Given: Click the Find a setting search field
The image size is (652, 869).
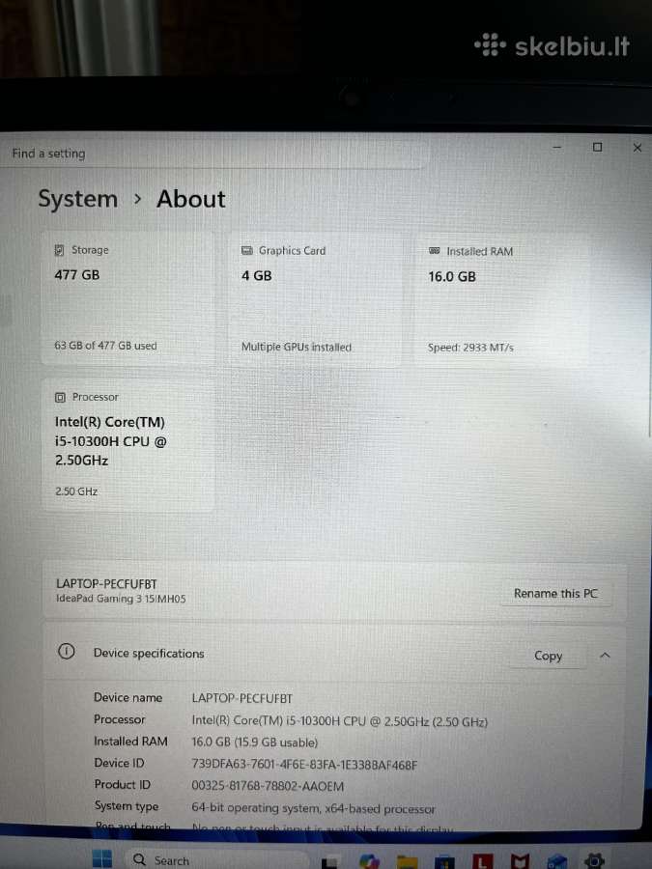Looking at the screenshot, I should coord(216,154).
